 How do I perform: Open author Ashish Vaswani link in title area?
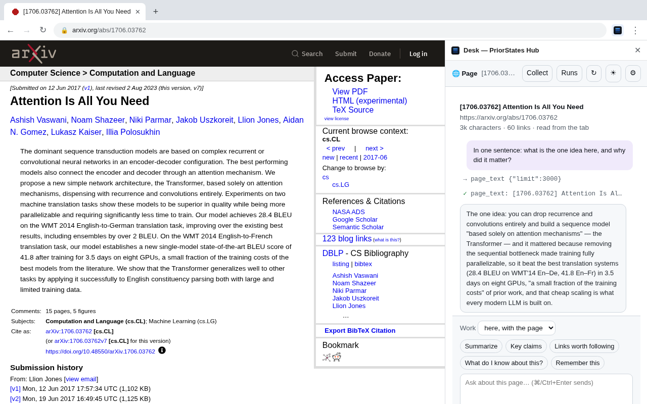click(x=38, y=120)
